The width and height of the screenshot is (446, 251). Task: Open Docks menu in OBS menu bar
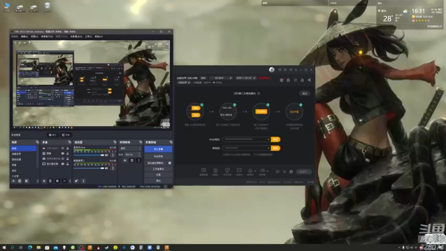(x=47, y=36)
